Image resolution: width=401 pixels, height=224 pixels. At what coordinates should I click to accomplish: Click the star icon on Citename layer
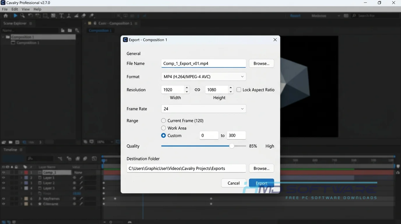[x=40, y=204]
